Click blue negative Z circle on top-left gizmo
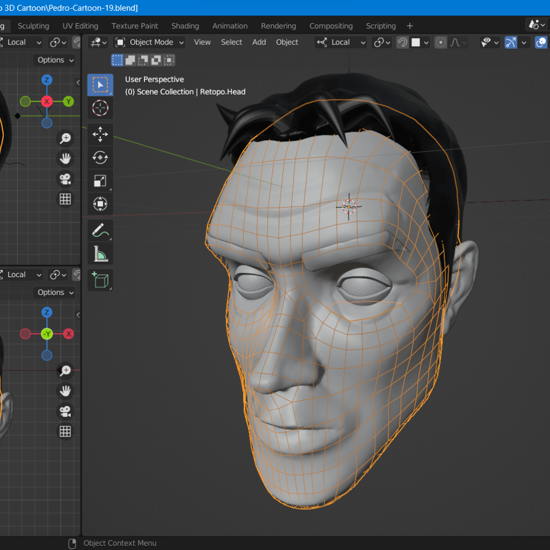 pos(47,123)
